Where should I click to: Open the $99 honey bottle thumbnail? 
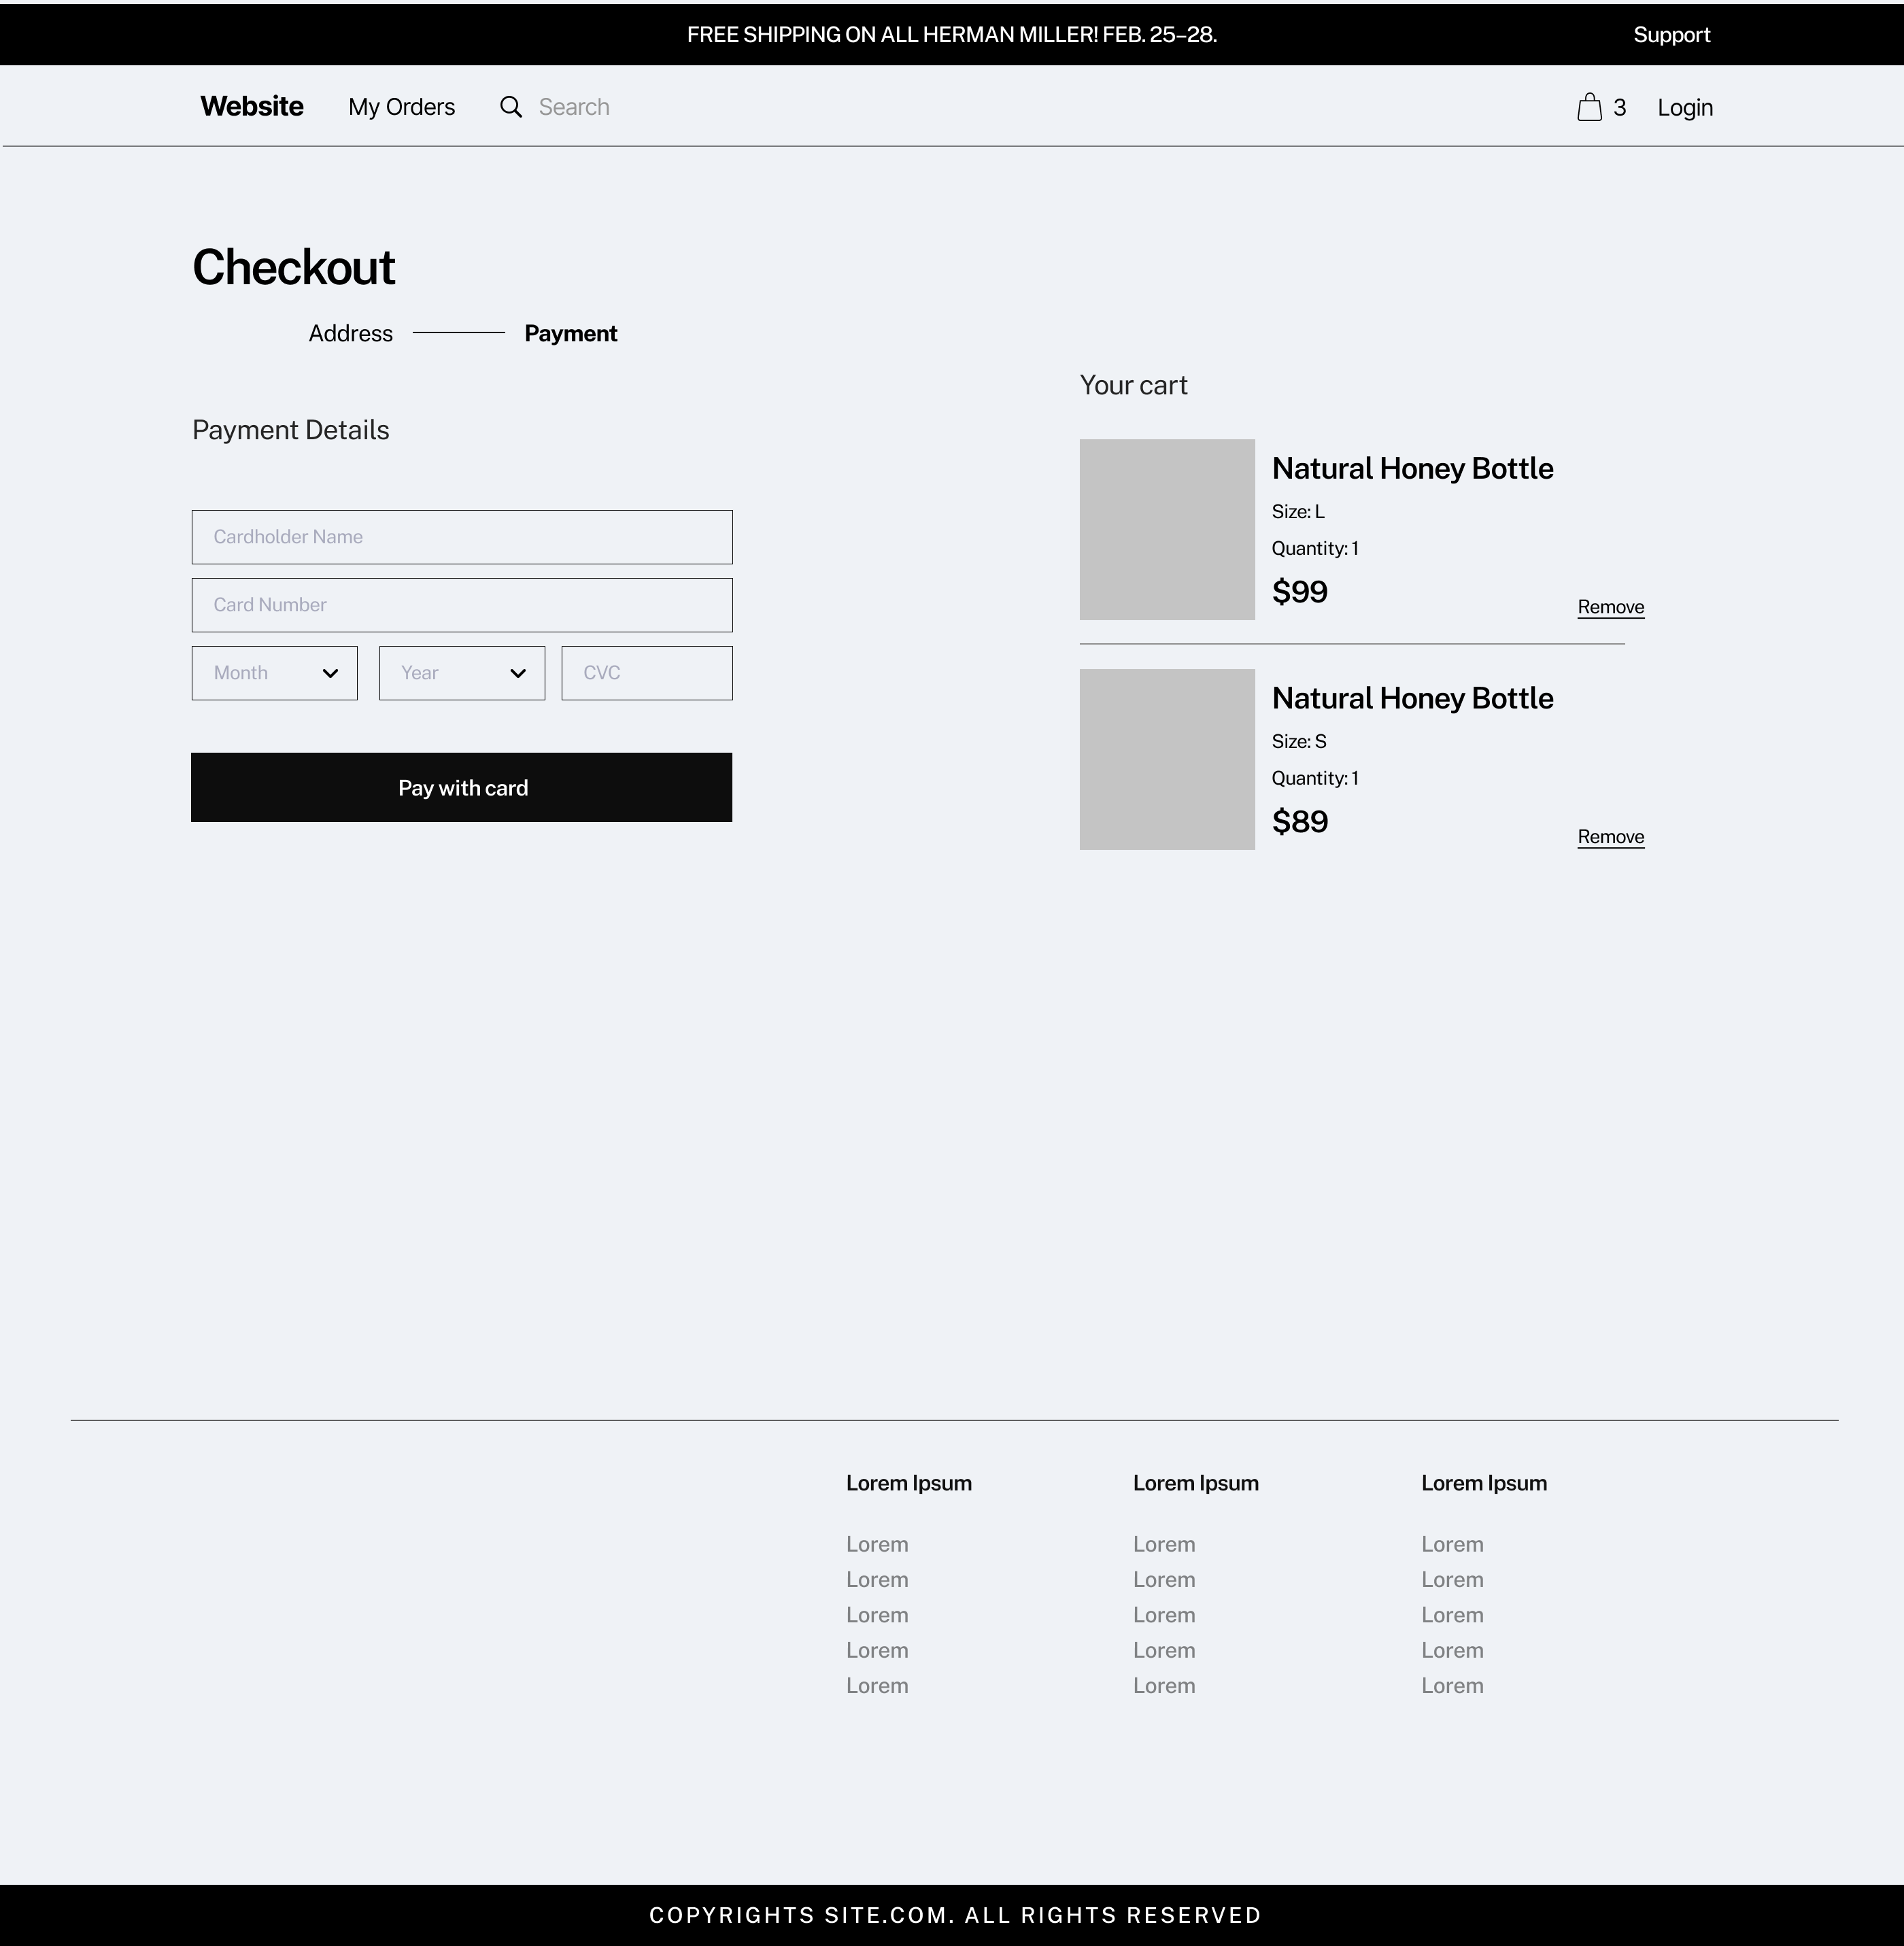pos(1167,530)
